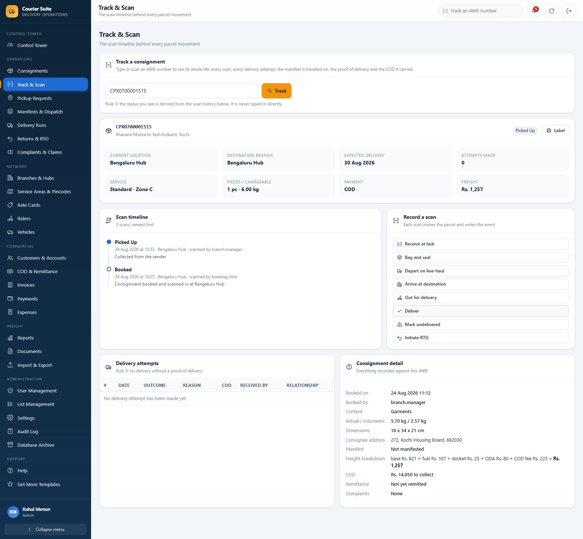Click Initiate RTO button
The height and width of the screenshot is (539, 583).
click(481, 338)
